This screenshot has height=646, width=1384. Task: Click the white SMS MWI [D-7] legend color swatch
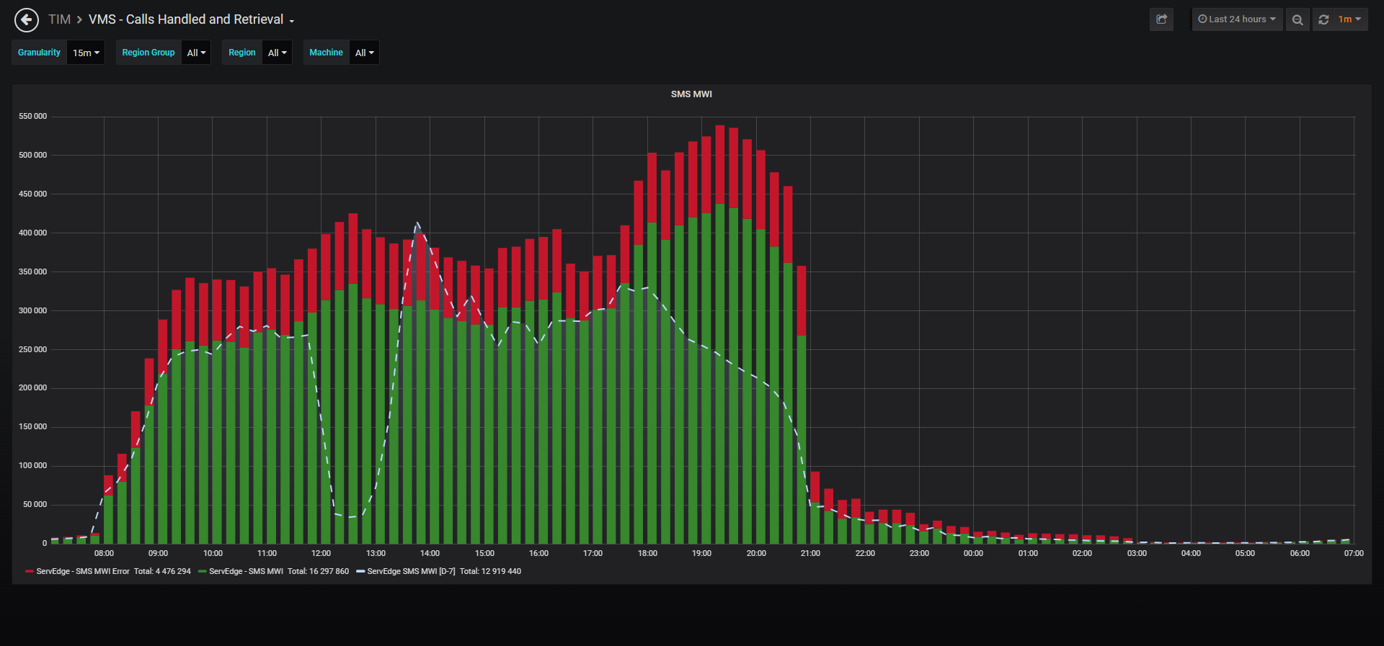coord(360,571)
